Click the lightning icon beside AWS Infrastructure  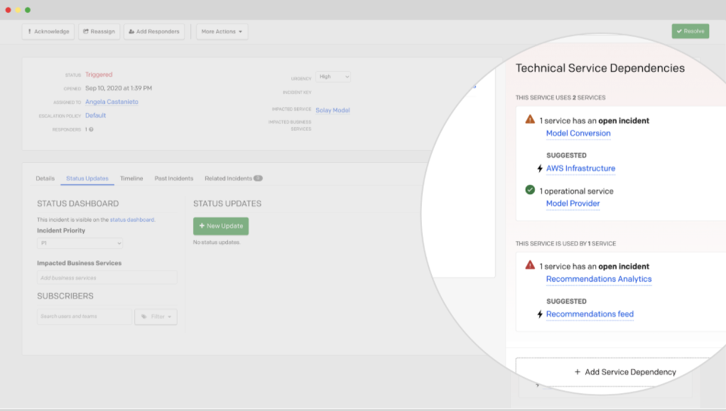coord(540,169)
